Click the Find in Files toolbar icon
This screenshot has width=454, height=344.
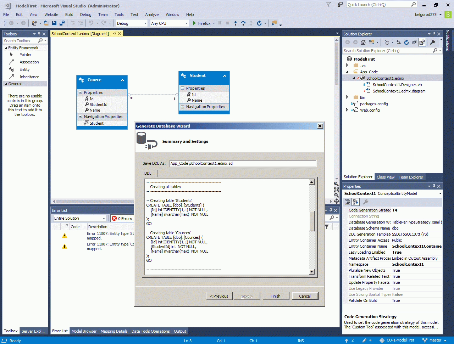pos(274,23)
